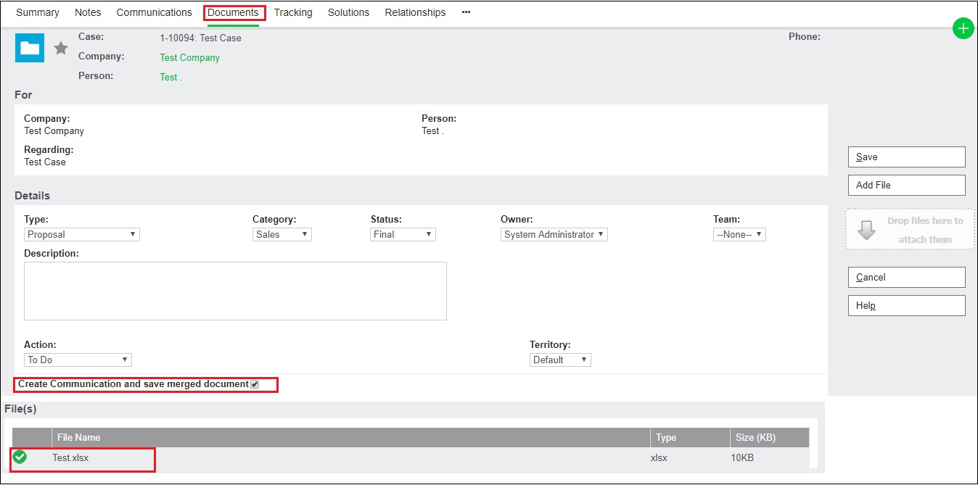The image size is (978, 485).
Task: Click the Cancel button
Action: pos(906,277)
